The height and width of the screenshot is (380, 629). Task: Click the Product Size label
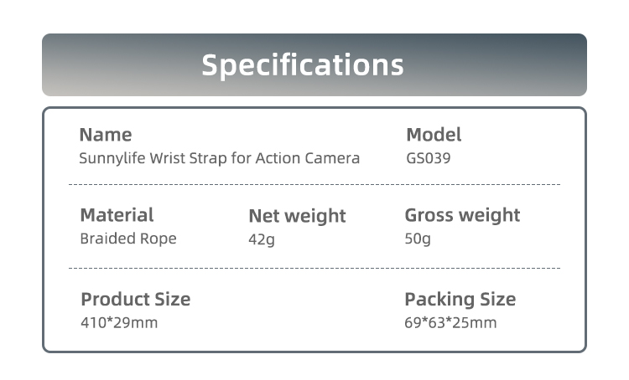tap(135, 300)
